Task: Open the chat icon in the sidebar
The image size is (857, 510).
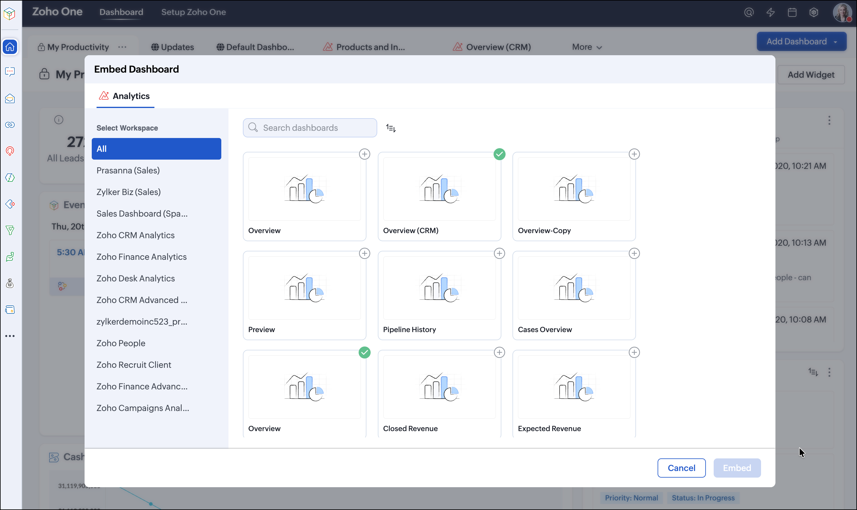Action: tap(10, 71)
